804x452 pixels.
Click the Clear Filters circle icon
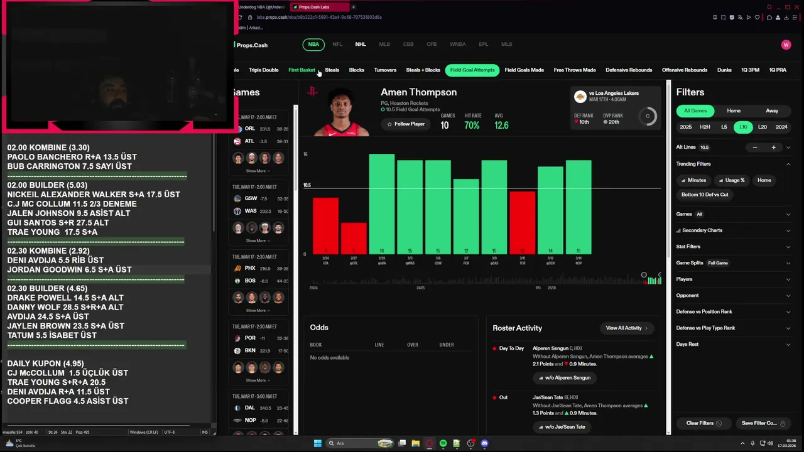[x=719, y=423]
